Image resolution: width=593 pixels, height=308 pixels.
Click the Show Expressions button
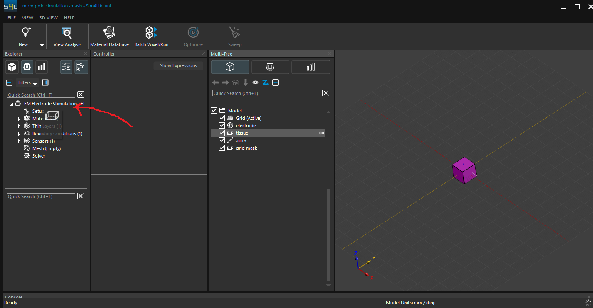[178, 65]
